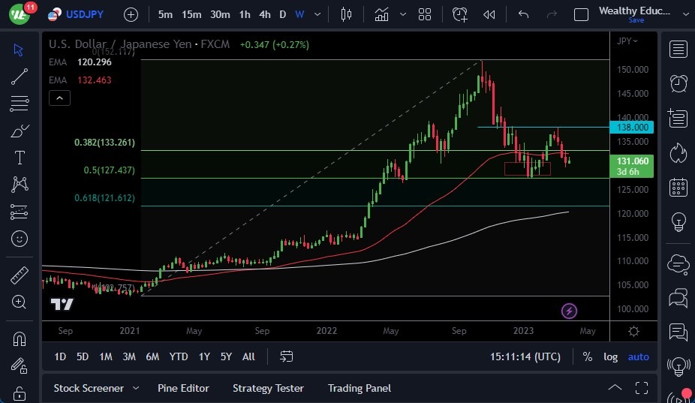Screen dimensions: 695x403
Task: Click the measure ruler tool
Action: (20, 275)
